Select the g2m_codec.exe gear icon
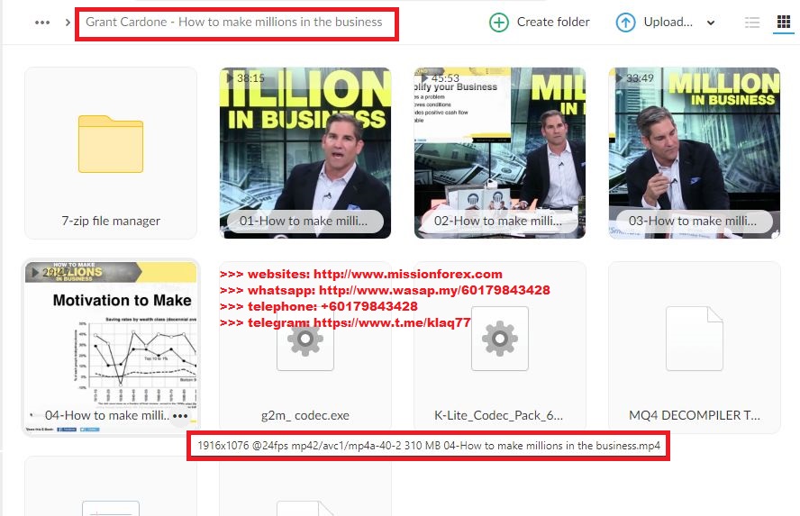The image size is (800, 516). click(x=305, y=338)
